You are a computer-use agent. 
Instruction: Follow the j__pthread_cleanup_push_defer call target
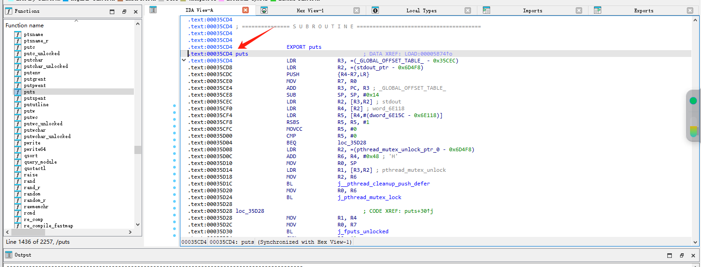[384, 184]
